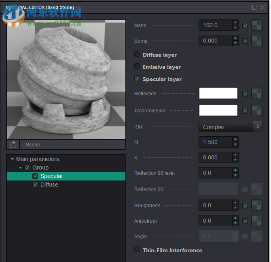Image resolution: width=271 pixels, height=262 pixels.
Task: Increase the K value with the up arrow
Action: (x=235, y=155)
